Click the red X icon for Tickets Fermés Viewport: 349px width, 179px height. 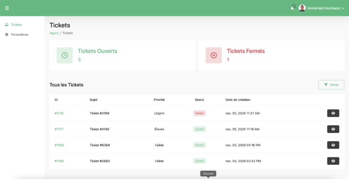214,55
